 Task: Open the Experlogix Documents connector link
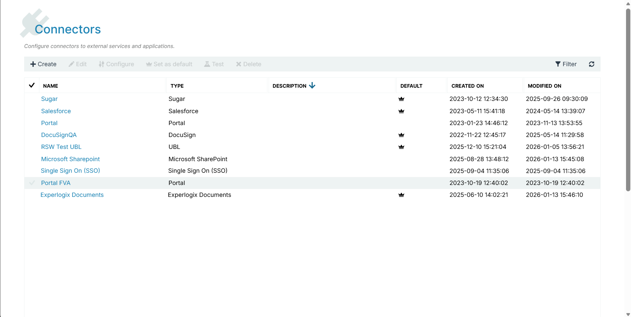click(x=72, y=195)
